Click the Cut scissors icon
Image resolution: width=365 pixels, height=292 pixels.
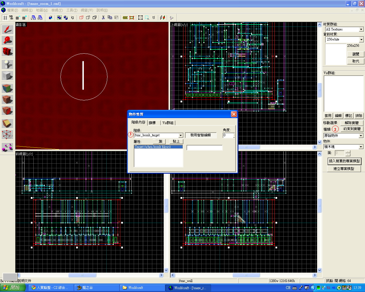coord(103,18)
